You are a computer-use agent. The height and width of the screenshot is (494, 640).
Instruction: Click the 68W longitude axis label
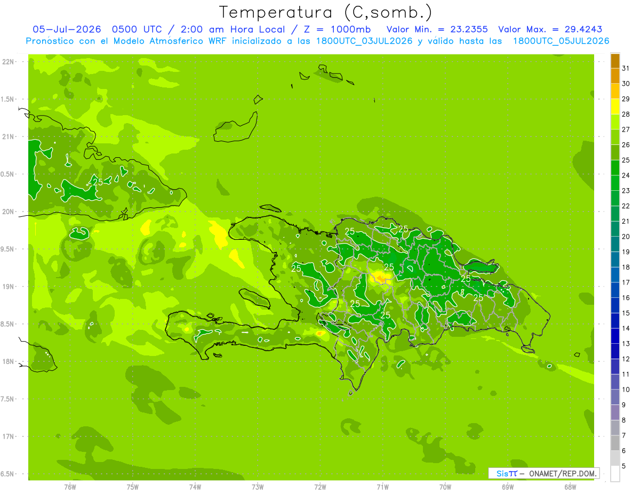(570, 487)
